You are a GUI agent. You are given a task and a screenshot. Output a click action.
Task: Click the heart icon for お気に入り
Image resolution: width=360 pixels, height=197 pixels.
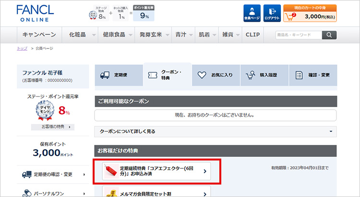tap(202, 75)
